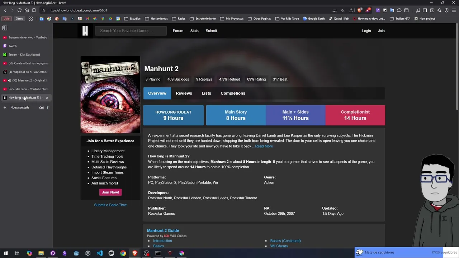Click the Completionist 14 Hours tile
Image resolution: width=459 pixels, height=258 pixels.
click(x=355, y=115)
